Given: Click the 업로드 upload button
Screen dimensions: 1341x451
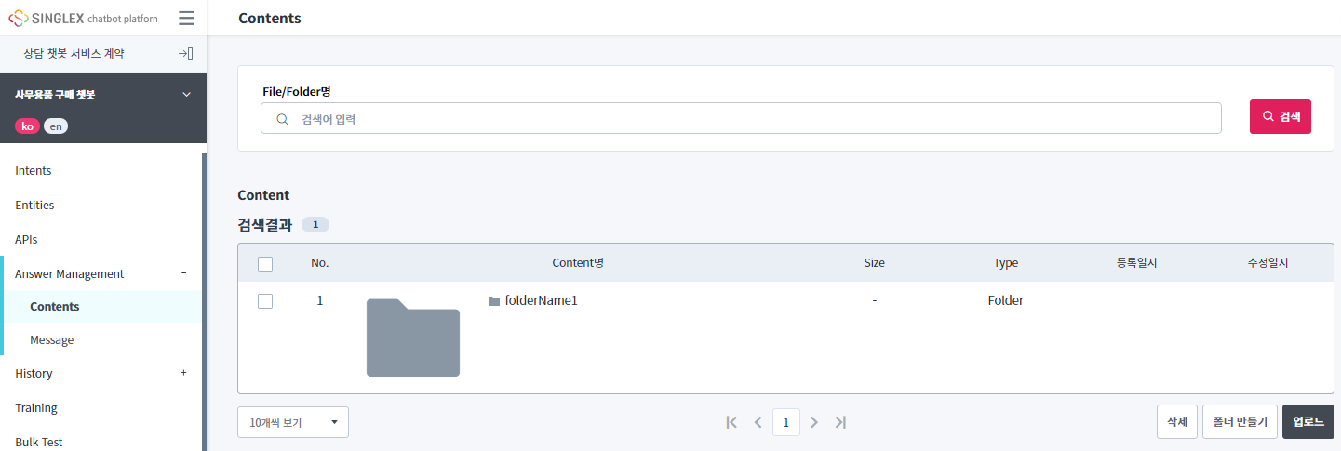Looking at the screenshot, I should pos(1307,421).
